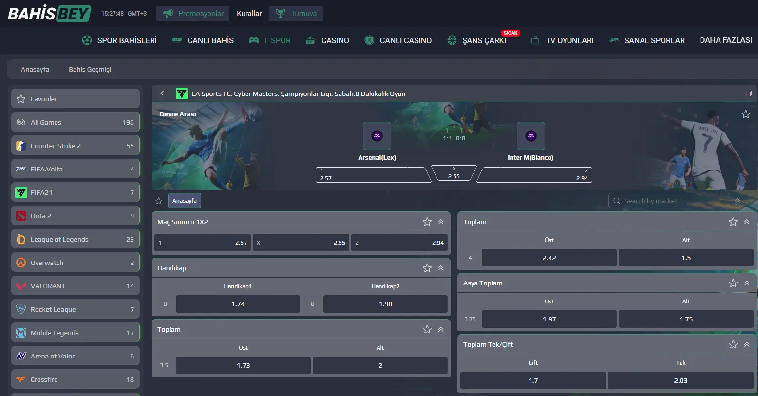This screenshot has width=758, height=396.
Task: Collapse all markets with the chevron beside search
Action: (738, 201)
